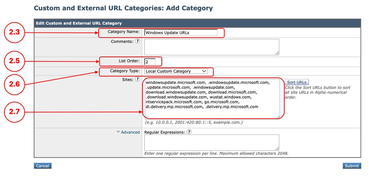Click the Cancel button
The width and height of the screenshot is (369, 178).
tap(42, 166)
